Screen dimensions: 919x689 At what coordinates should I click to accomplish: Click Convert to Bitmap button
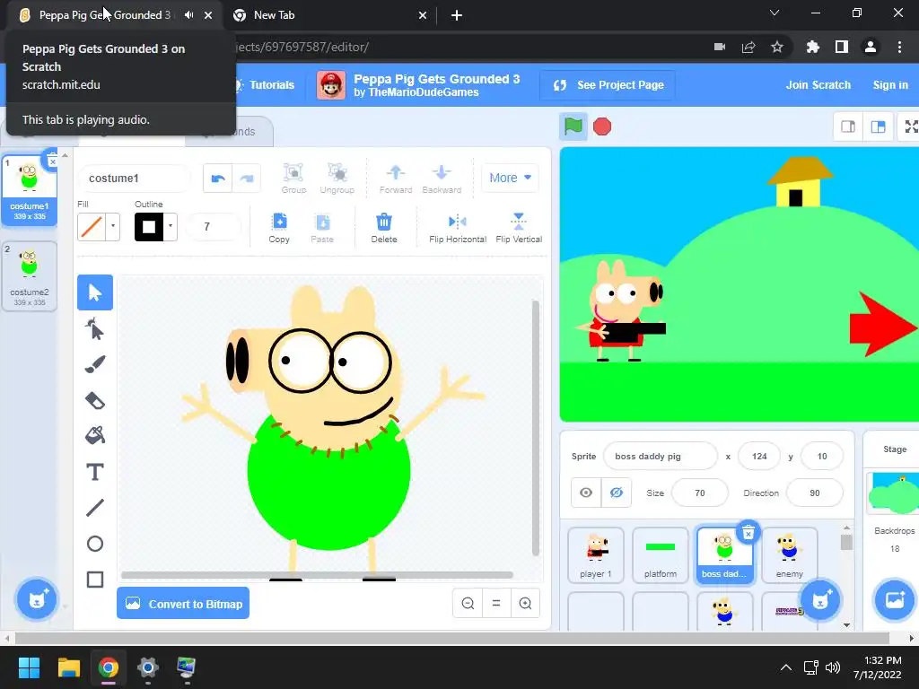[183, 604]
